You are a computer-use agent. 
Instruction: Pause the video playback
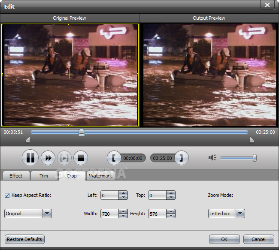[30, 158]
